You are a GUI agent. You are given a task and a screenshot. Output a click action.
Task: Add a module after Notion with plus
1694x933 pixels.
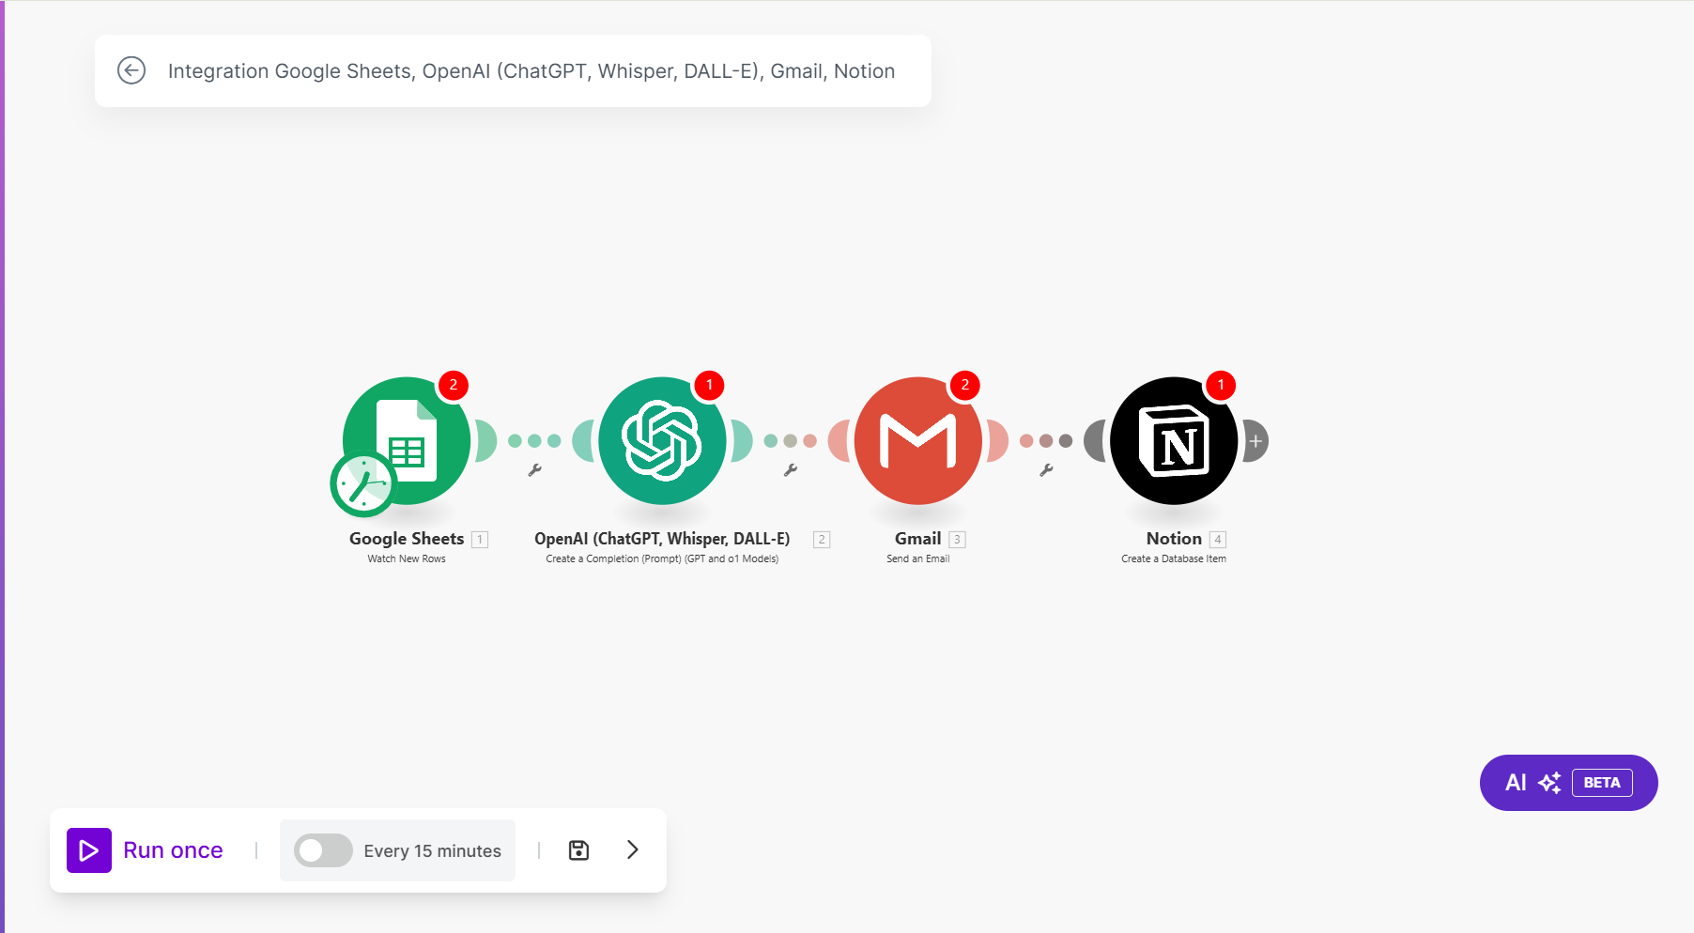coord(1255,441)
